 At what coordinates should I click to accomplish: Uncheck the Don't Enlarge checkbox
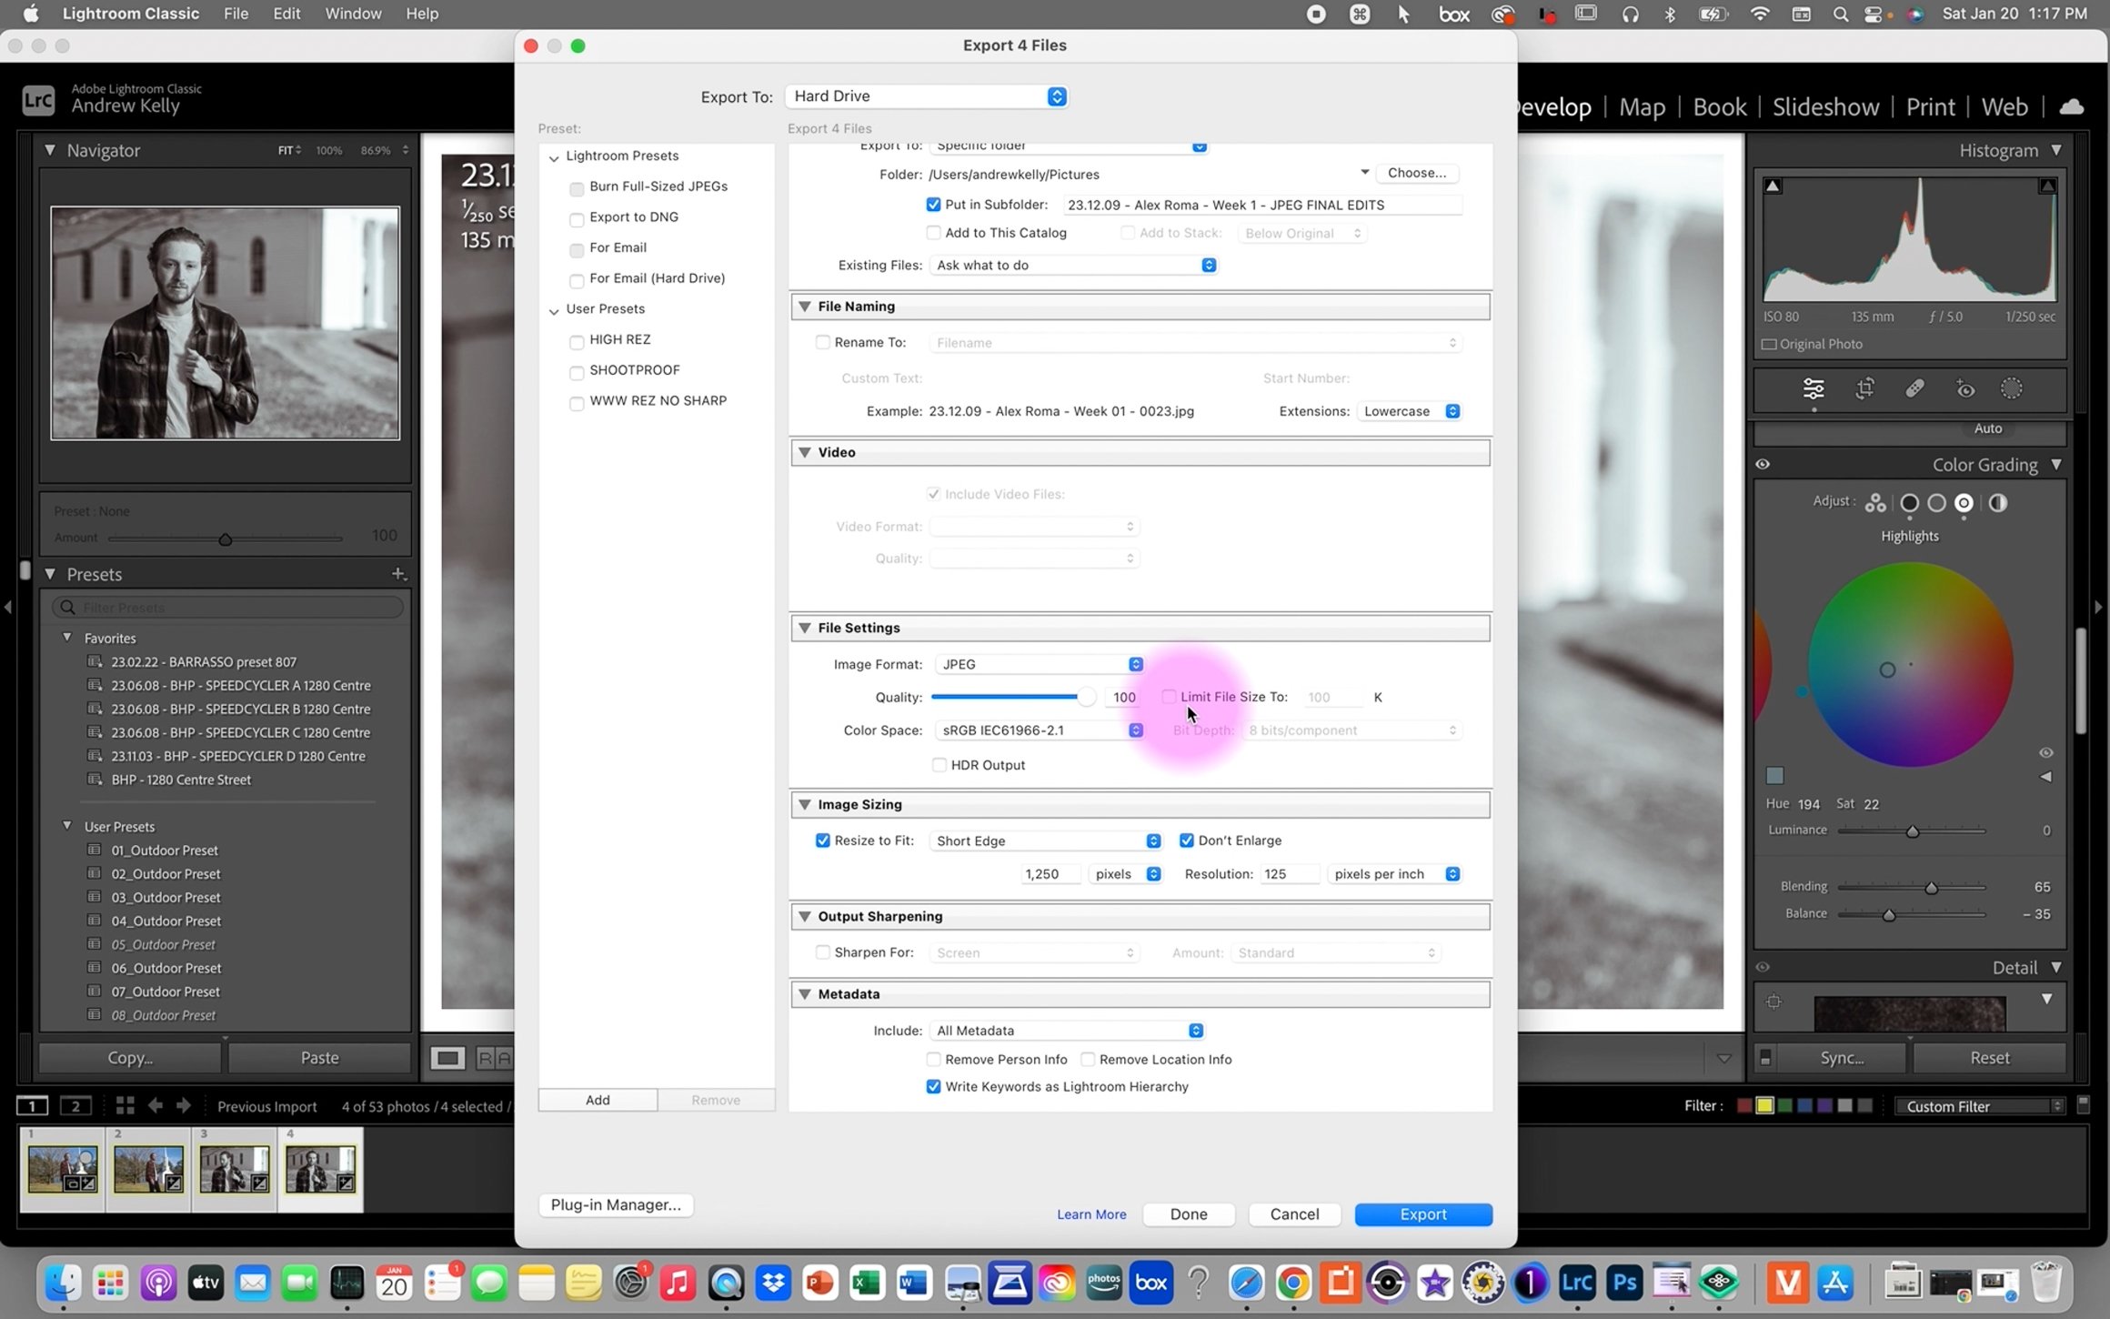[x=1186, y=841]
